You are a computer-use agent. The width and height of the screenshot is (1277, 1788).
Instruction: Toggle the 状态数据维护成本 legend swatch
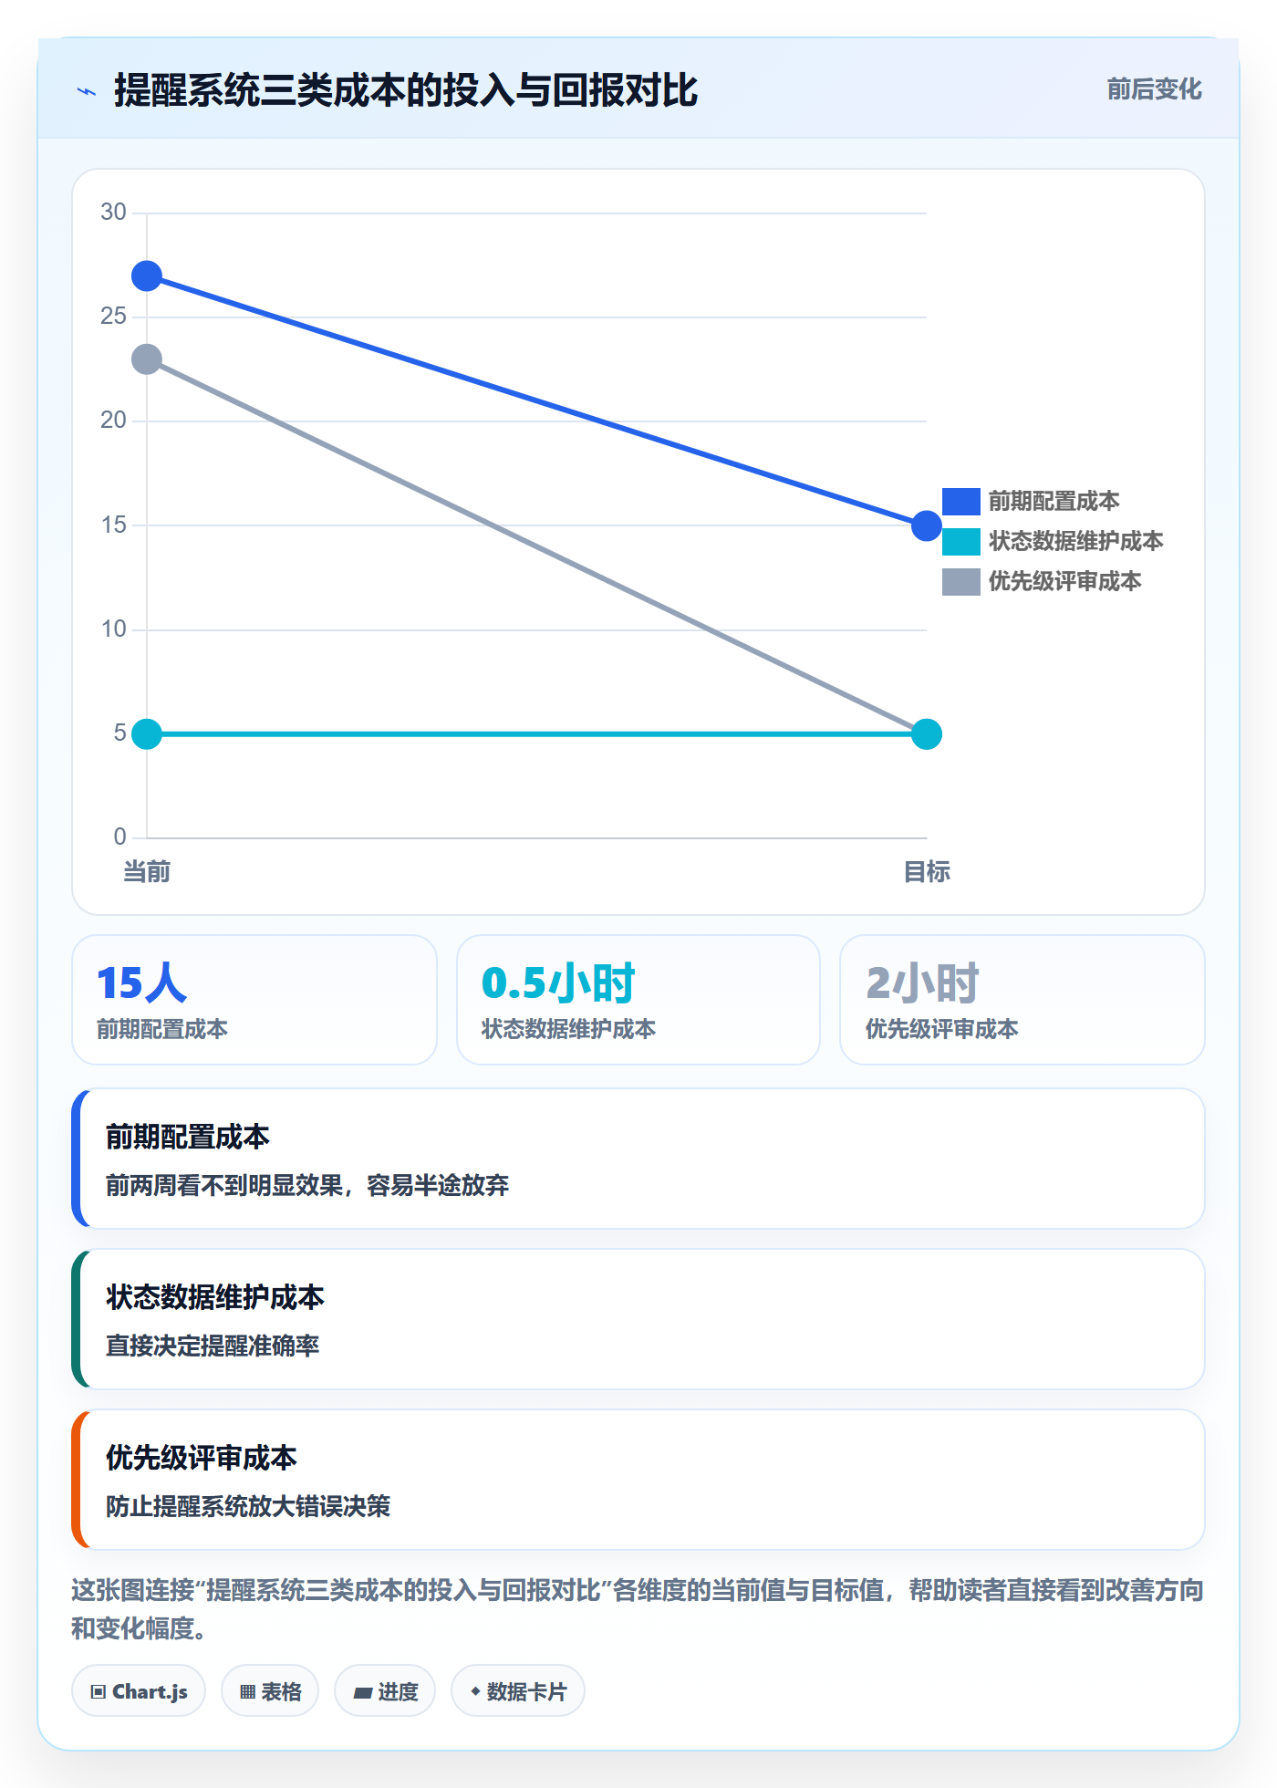pos(960,542)
